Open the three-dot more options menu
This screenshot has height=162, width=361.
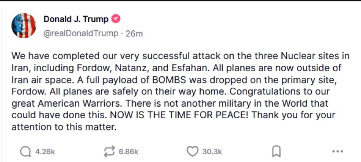[x=338, y=151]
